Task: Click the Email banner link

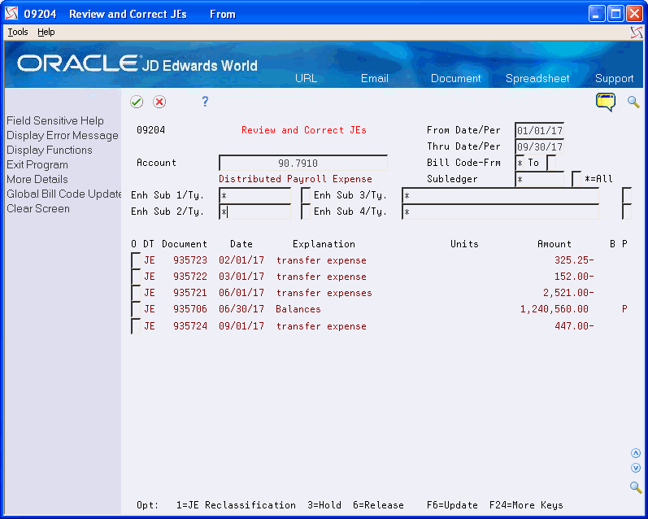Action: click(375, 78)
